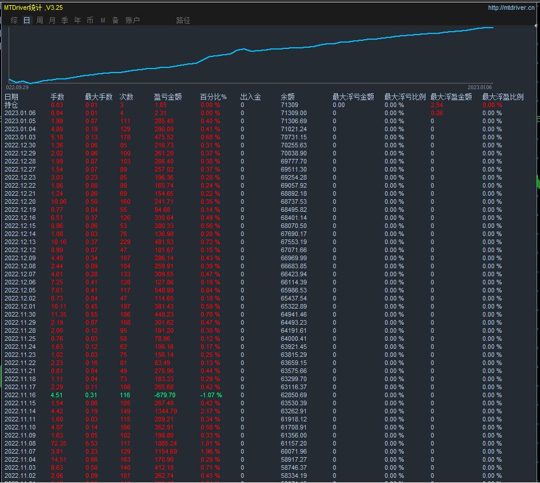
Task: Click the 次数 column header
Action: coord(126,97)
